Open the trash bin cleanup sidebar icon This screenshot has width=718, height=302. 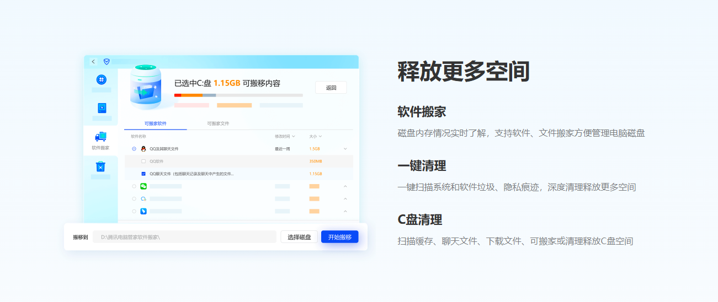[x=100, y=166]
